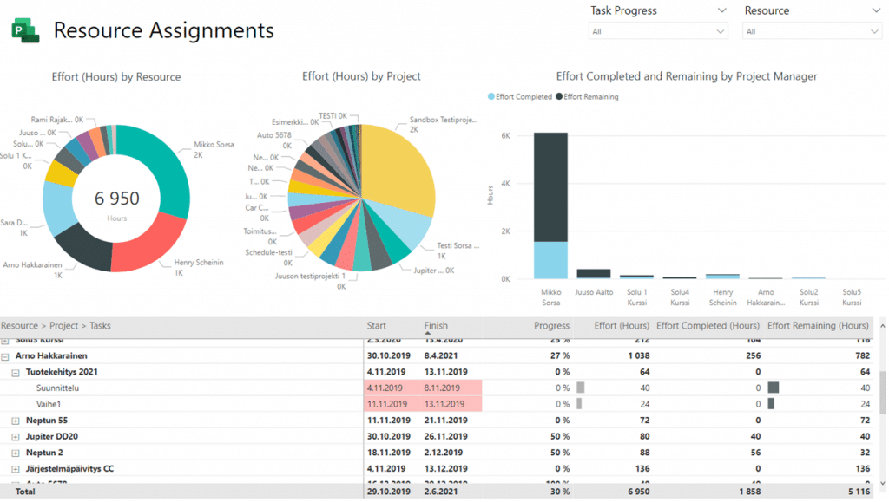Screen dimensions: 889x502
Task: Click chevron beside the Task Progress title
Action: point(721,11)
